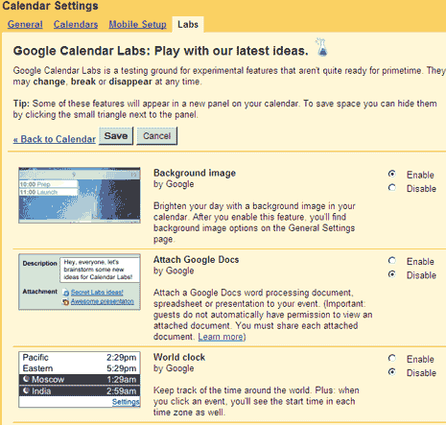
Task: Click the Google Calendar Labs headline text
Action: (x=160, y=51)
